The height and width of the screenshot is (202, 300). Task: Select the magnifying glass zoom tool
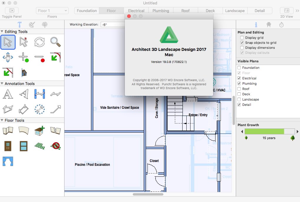[x=55, y=42]
